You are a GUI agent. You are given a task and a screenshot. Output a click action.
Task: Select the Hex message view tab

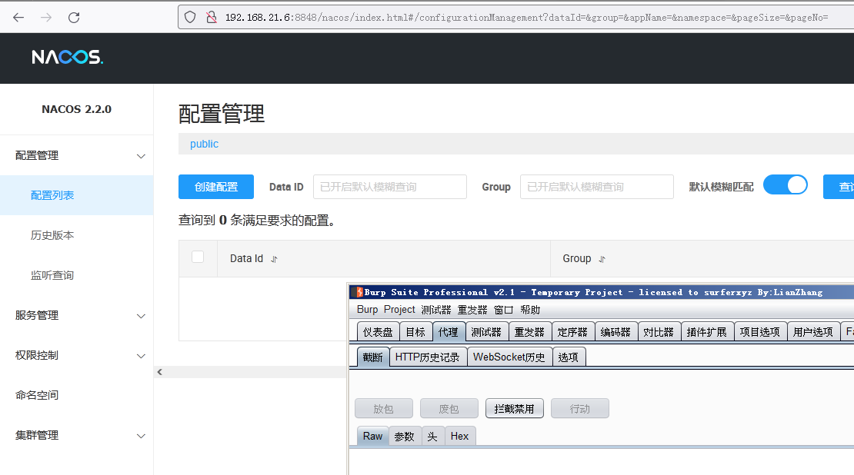pos(460,437)
